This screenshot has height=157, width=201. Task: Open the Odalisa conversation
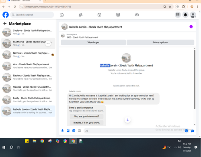tap(28, 89)
